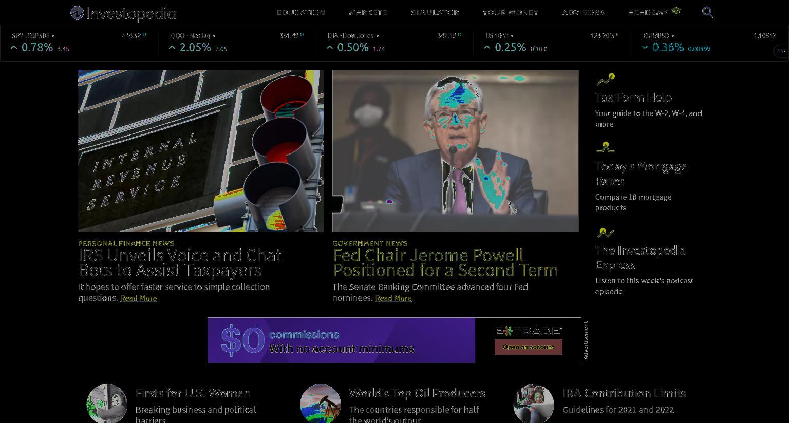Viewport: 789px width, 423px height.
Task: Click Read More under IRS article
Action: pyautogui.click(x=139, y=298)
